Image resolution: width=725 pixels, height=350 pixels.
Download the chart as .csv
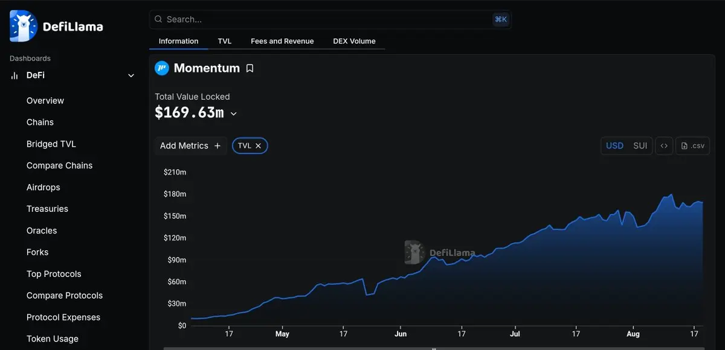692,145
